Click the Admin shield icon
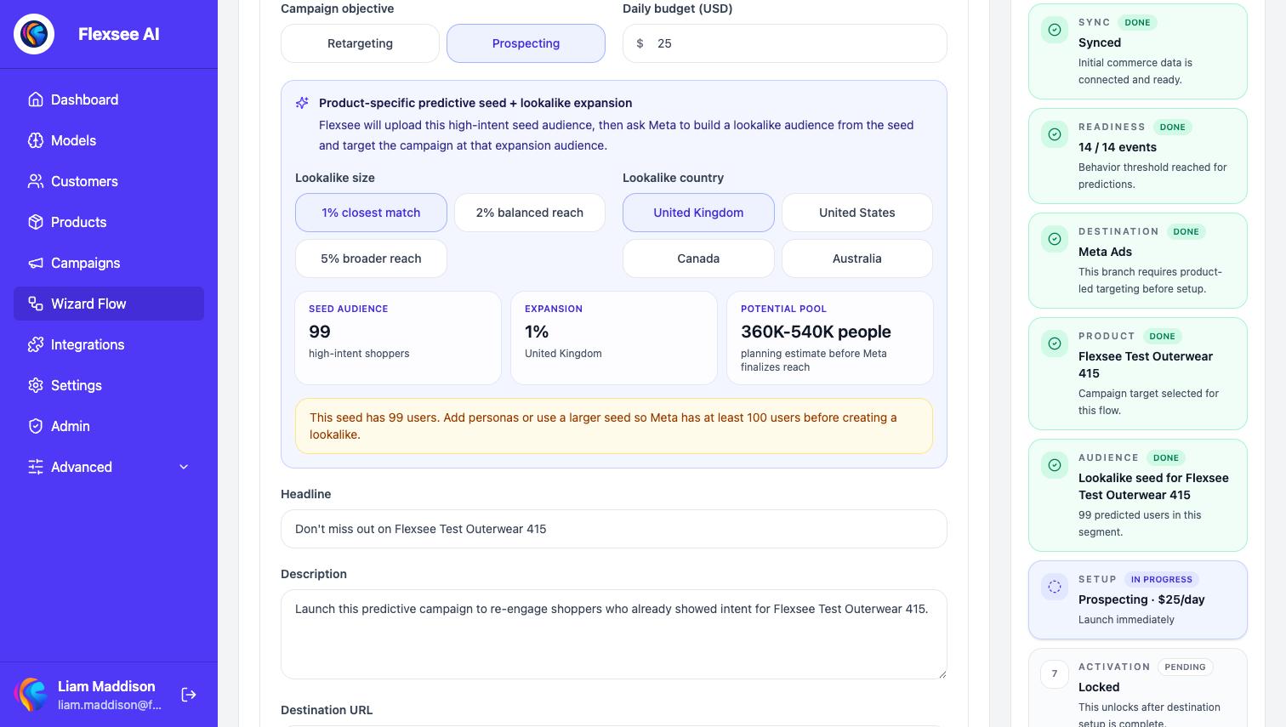Screen dimensions: 1286x727 (x=36, y=426)
